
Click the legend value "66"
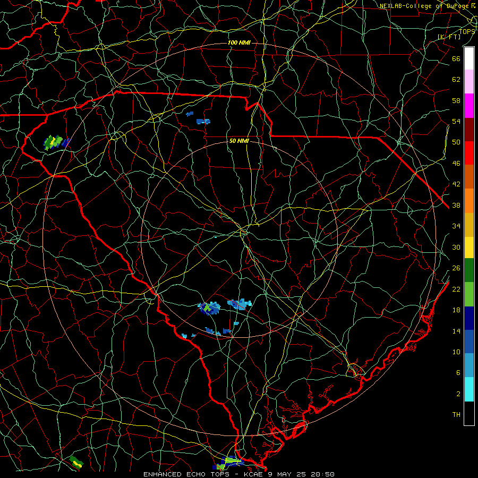(456, 58)
